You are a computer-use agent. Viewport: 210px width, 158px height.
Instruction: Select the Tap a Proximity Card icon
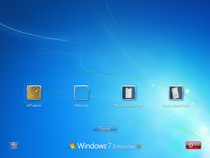(129, 93)
